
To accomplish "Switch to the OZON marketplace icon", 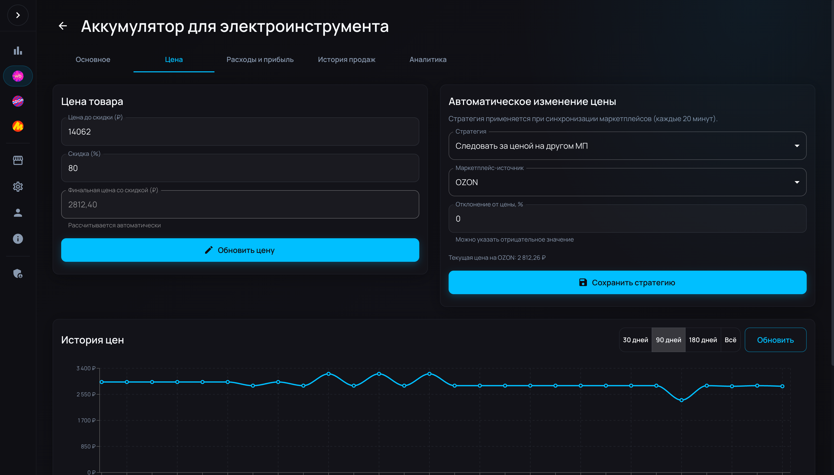I will click(18, 101).
